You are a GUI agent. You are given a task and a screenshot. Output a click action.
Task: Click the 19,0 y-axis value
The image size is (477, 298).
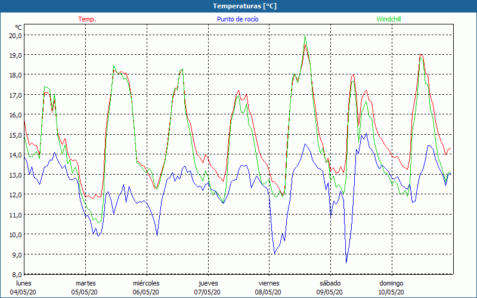pyautogui.click(x=16, y=55)
